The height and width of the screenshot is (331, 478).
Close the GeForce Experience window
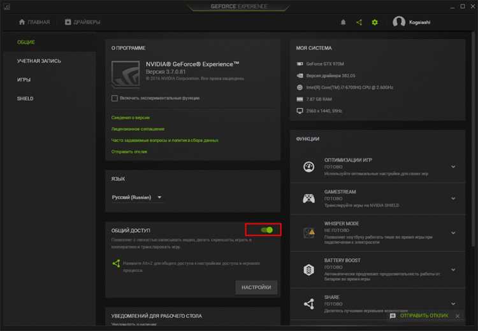(472, 6)
